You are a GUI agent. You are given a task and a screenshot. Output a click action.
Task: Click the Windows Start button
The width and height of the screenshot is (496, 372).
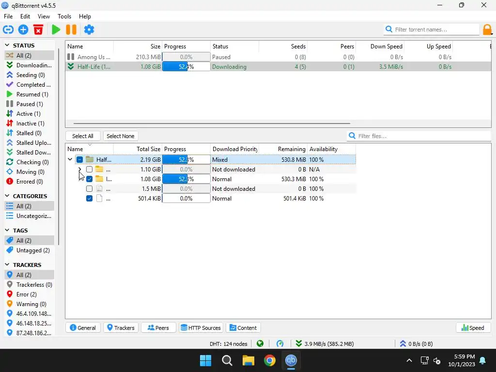pyautogui.click(x=205, y=360)
